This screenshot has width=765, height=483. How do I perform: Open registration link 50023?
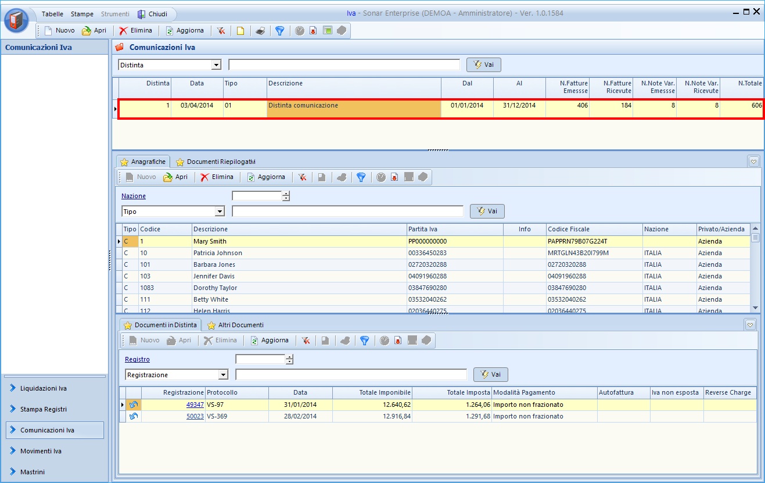[x=195, y=417]
